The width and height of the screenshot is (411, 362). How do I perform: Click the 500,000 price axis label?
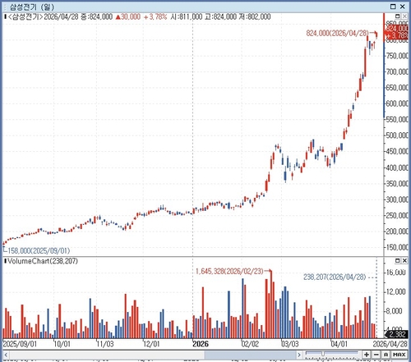(397, 135)
